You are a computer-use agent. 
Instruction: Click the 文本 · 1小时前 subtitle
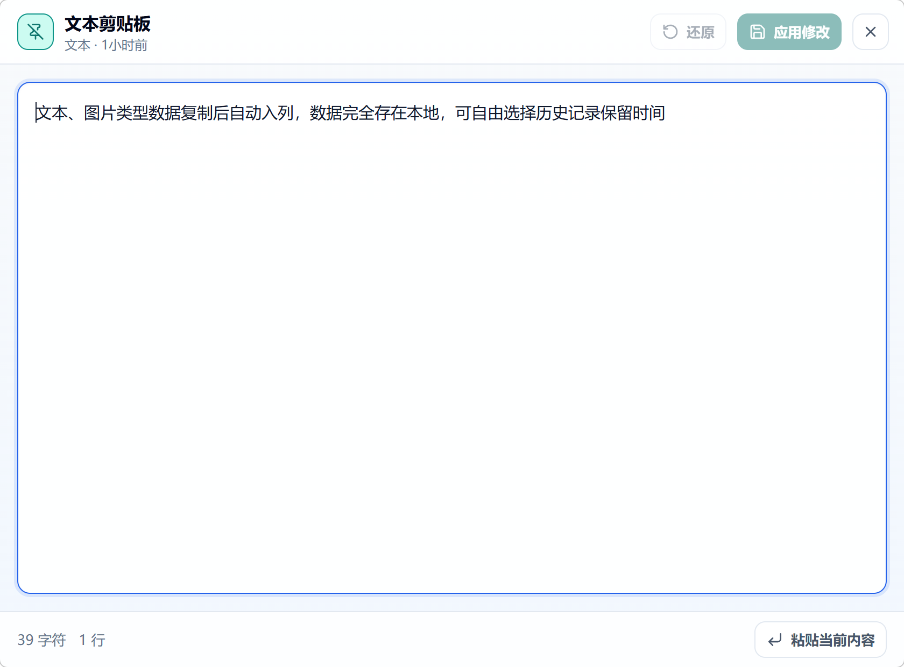[x=106, y=45]
